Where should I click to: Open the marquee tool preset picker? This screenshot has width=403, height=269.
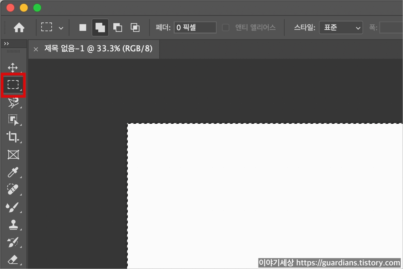pyautogui.click(x=52, y=28)
